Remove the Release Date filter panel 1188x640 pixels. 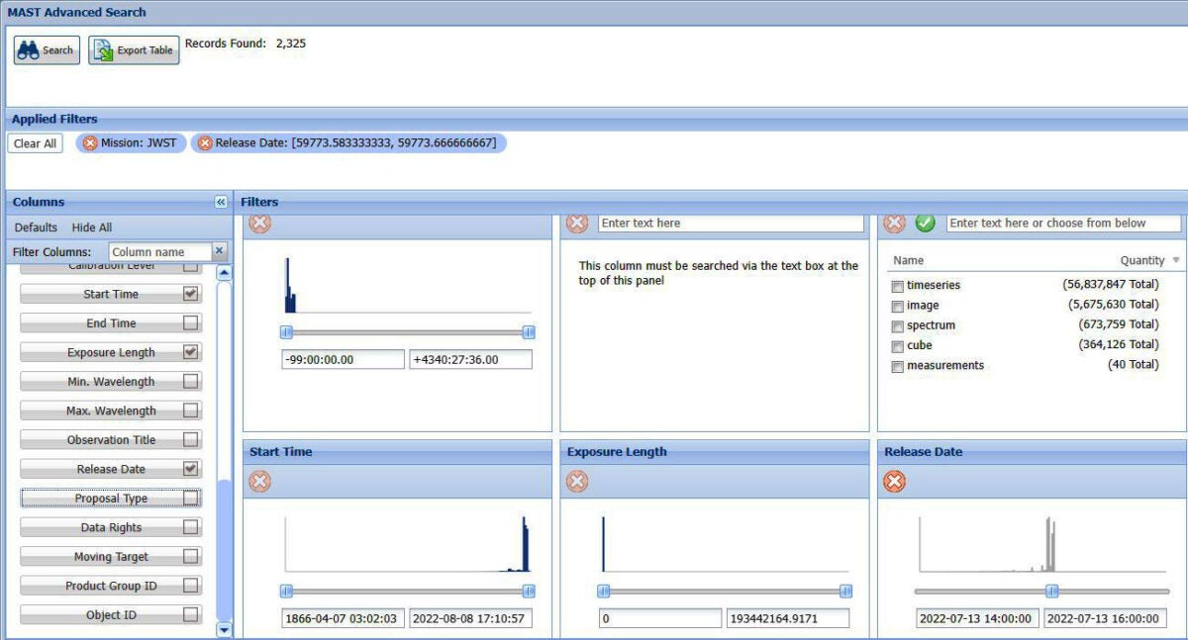click(x=894, y=482)
